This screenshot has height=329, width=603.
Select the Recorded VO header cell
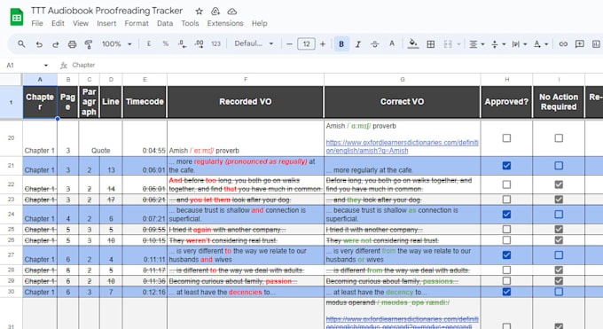[x=246, y=102]
